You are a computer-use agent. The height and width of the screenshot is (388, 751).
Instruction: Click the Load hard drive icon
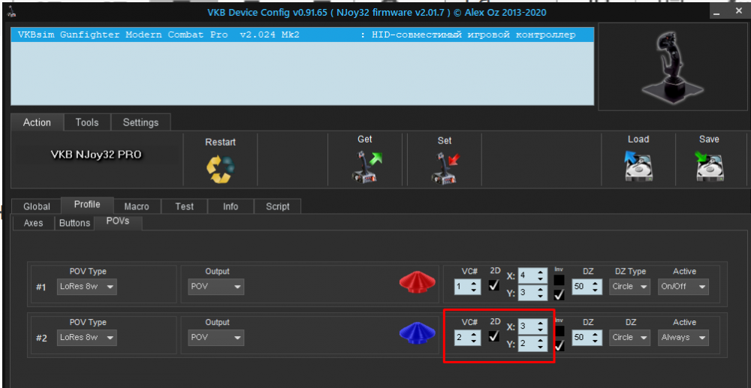(638, 166)
